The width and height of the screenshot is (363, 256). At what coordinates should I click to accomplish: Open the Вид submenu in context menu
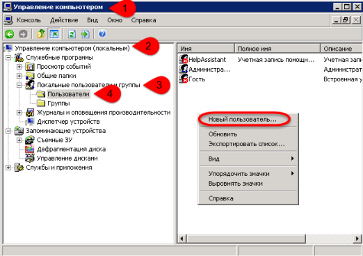[248, 159]
